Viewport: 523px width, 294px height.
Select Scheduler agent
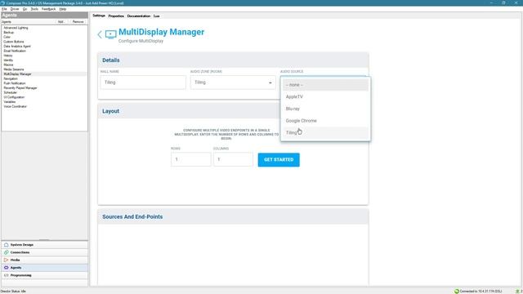point(10,92)
